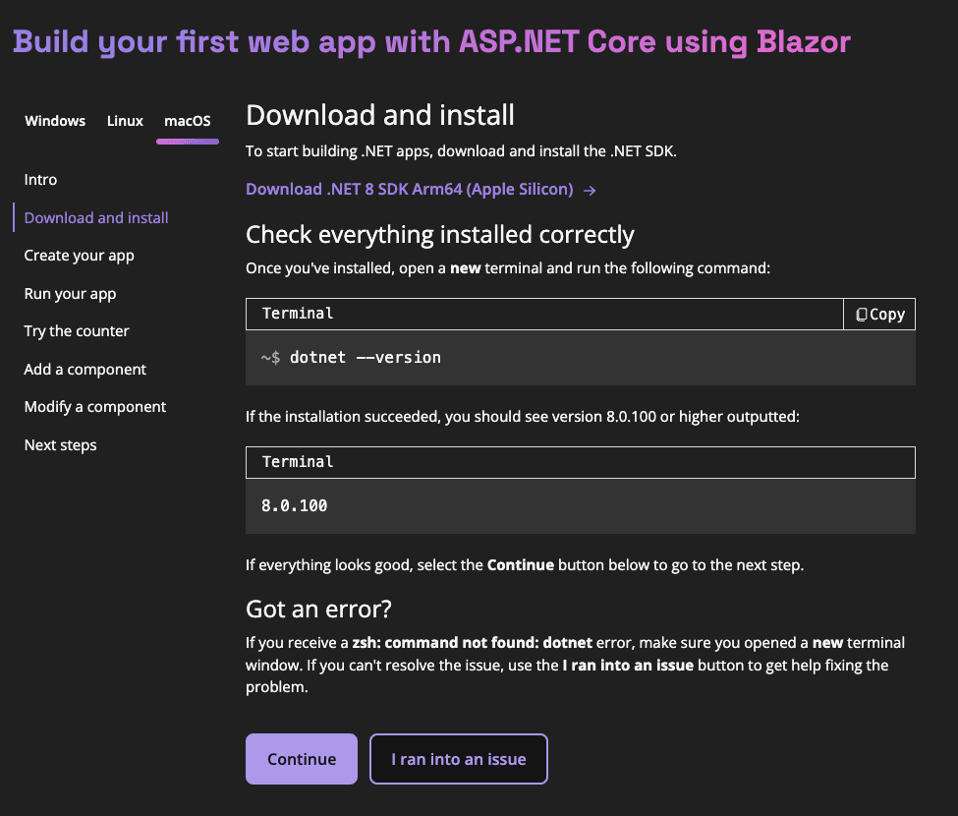Select Download and install from the sidebar
958x816 pixels.
pos(95,217)
